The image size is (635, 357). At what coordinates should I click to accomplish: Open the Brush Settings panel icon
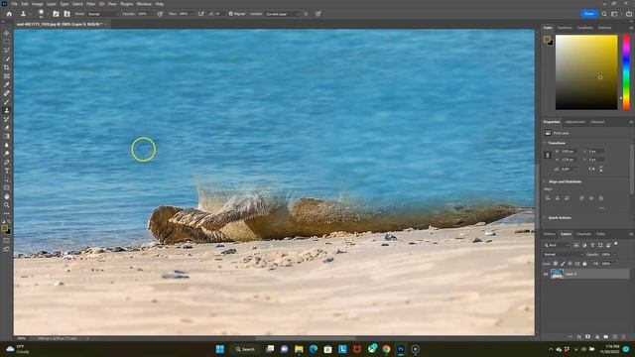click(56, 14)
